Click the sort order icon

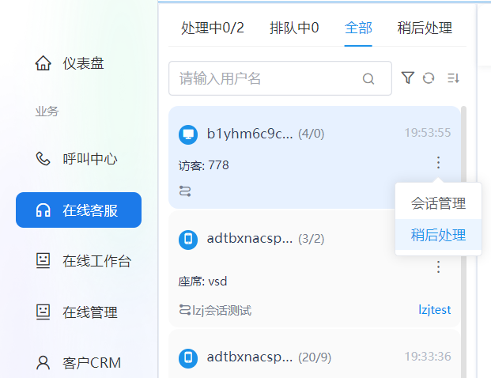pos(453,78)
